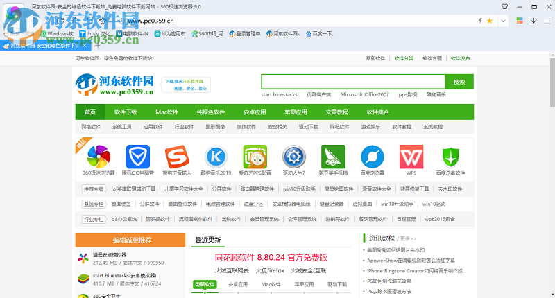Open the 百度浏览器 app icon
Screen dimensions: 555x298
pyautogui.click(x=373, y=157)
